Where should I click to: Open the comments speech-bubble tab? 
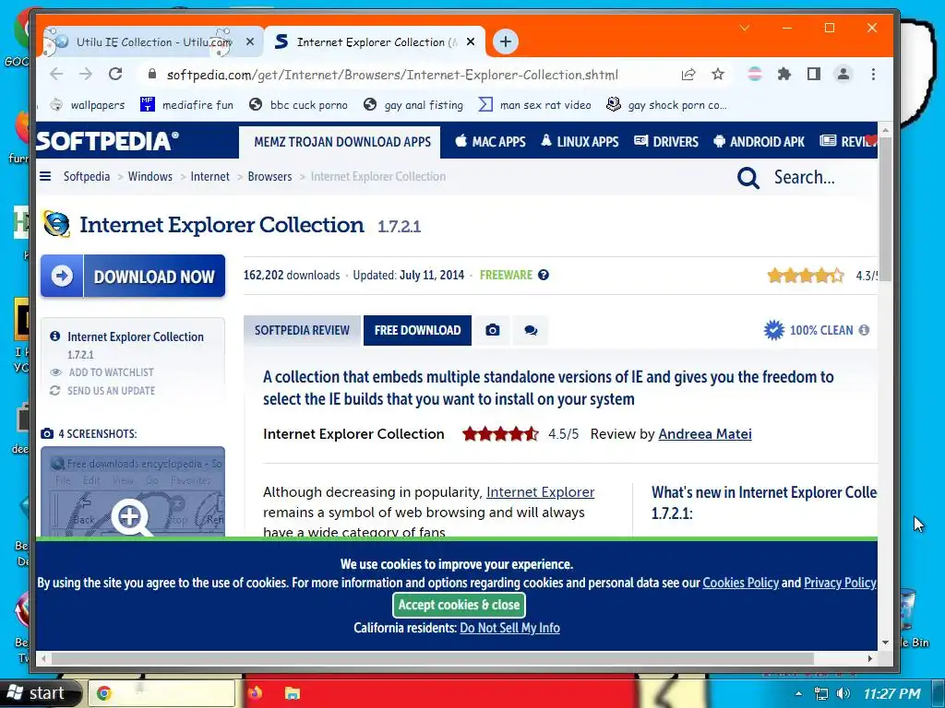531,331
